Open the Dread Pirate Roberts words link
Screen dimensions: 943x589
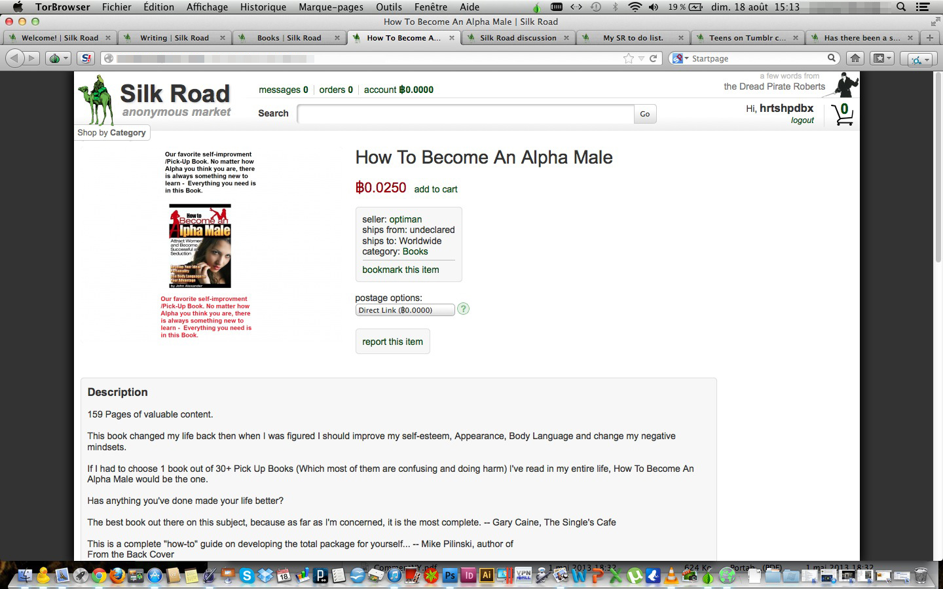point(774,86)
